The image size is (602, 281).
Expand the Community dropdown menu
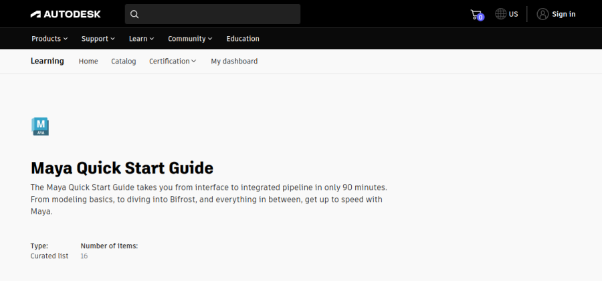pos(190,39)
